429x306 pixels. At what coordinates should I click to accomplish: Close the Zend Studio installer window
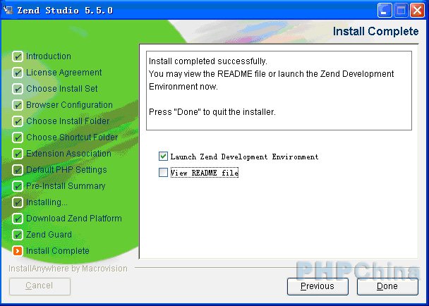pyautogui.click(x=417, y=11)
